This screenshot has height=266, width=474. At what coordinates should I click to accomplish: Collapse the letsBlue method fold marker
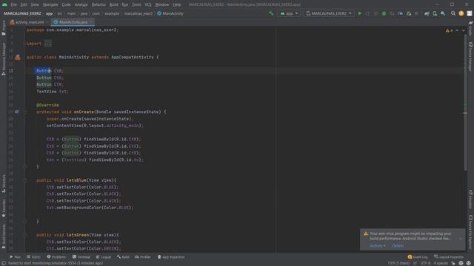coord(25,180)
